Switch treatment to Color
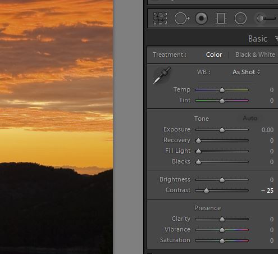 (214, 55)
